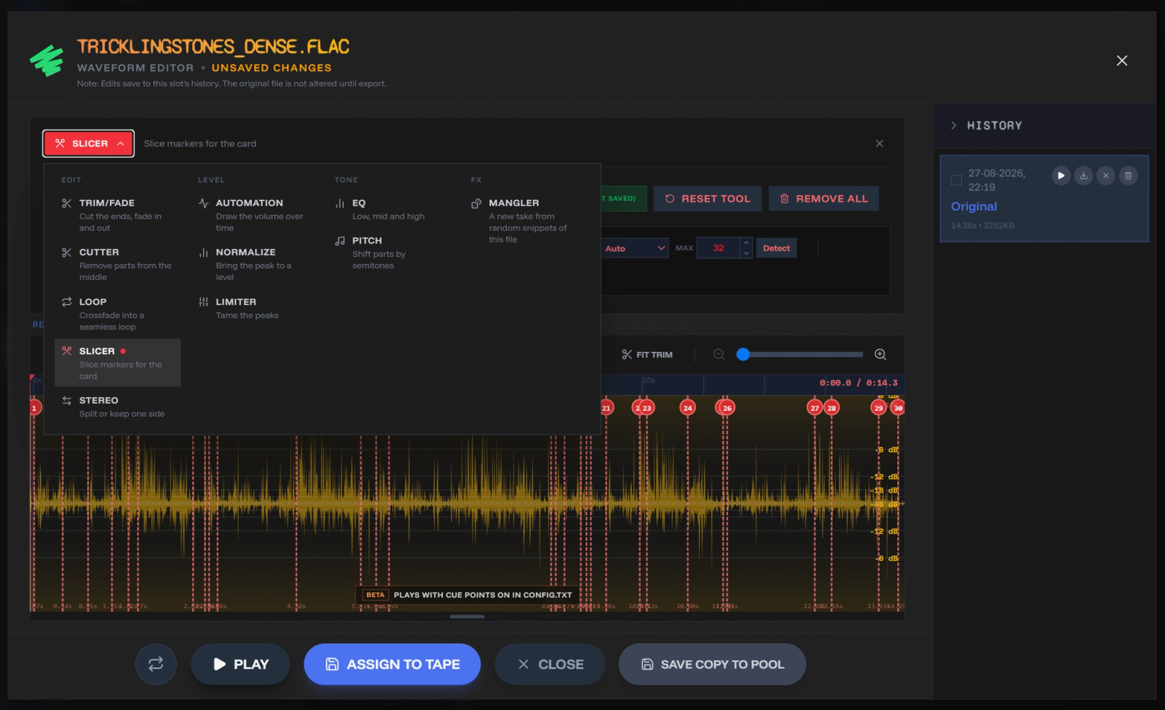Click Save Copy to Pool

(x=712, y=664)
